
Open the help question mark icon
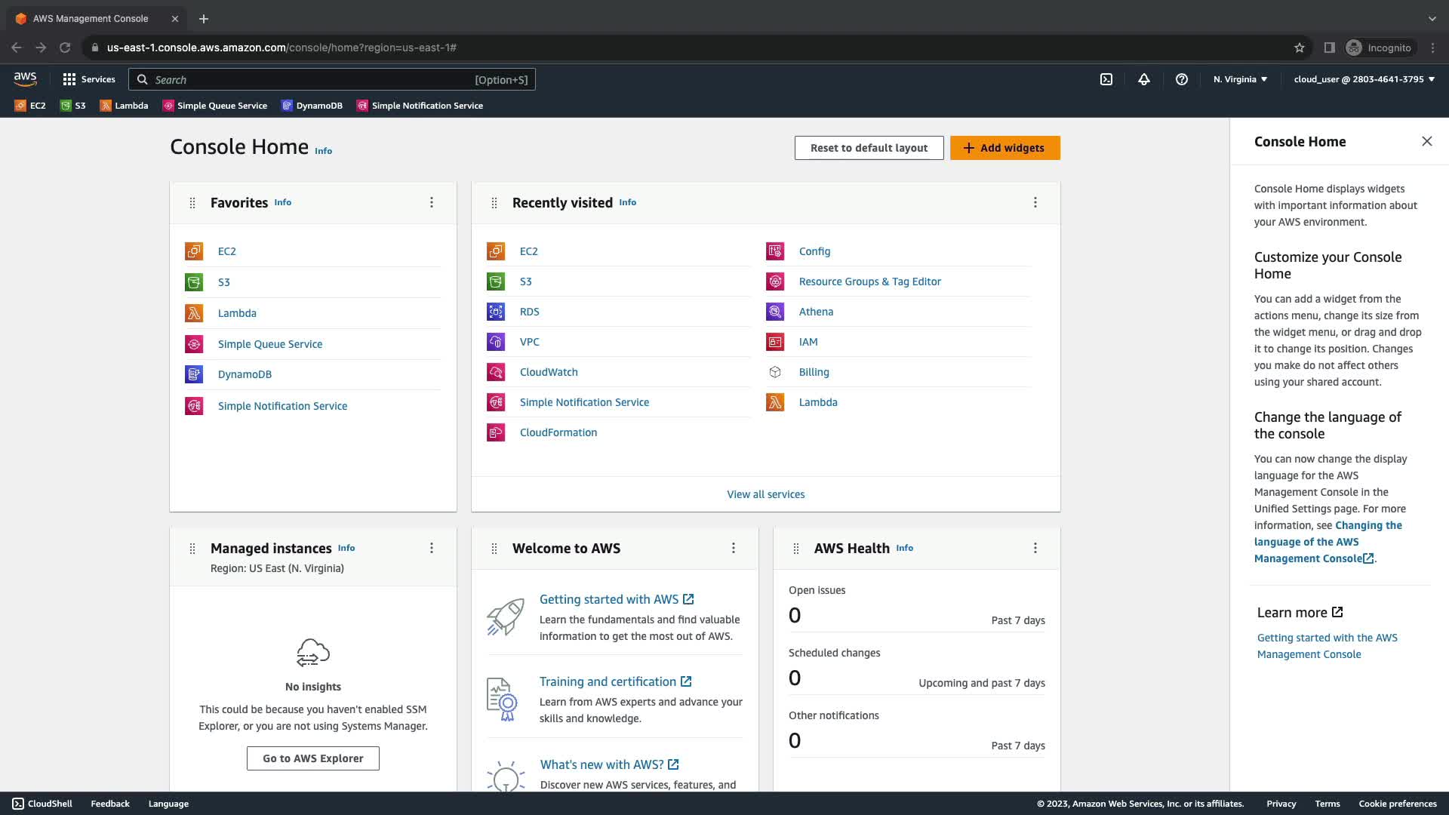pyautogui.click(x=1182, y=79)
